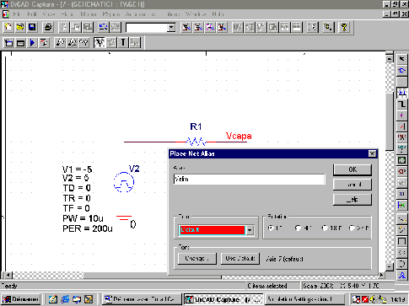This screenshot has height=306, width=409.
Task: Click the red Default color swatch
Action: (x=213, y=230)
